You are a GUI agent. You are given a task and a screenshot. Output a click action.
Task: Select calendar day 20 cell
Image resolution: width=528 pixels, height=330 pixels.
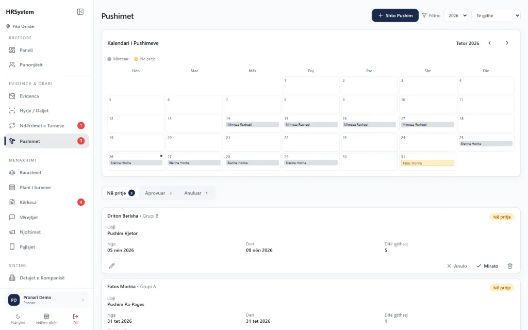[x=194, y=143]
